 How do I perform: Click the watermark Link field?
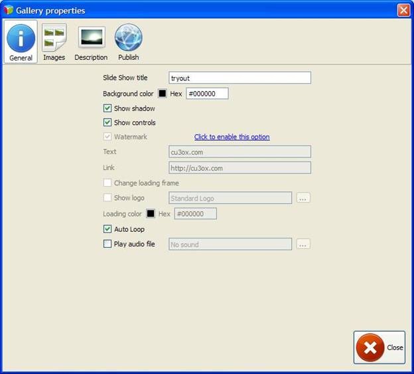click(240, 167)
